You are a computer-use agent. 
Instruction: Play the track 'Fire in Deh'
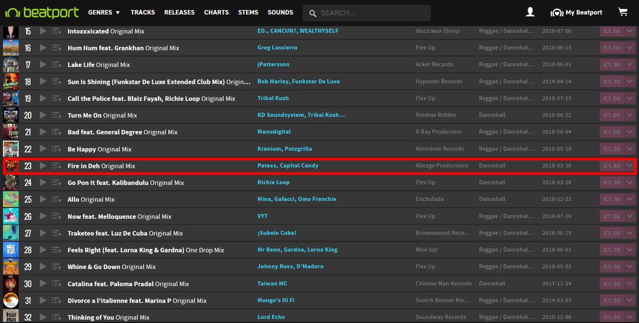coord(44,166)
